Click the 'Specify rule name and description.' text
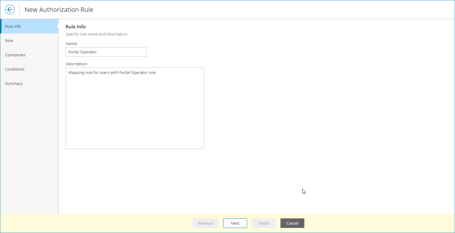455x233 pixels. point(97,34)
